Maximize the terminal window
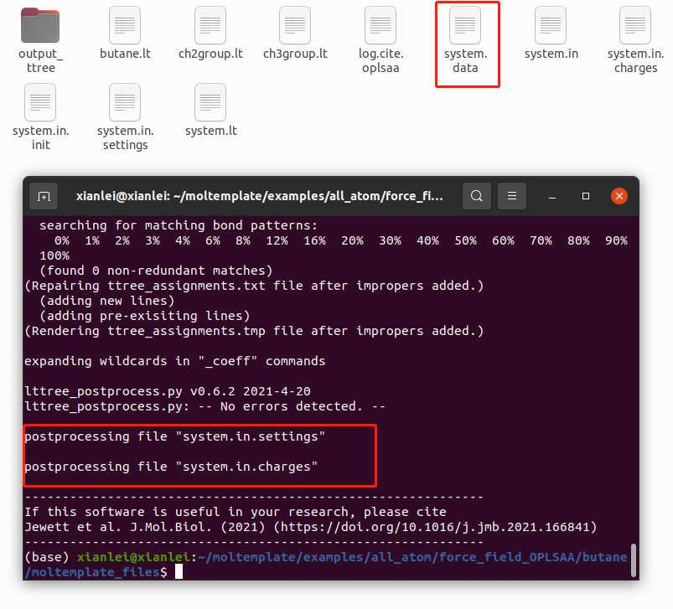The width and height of the screenshot is (673, 609). pyautogui.click(x=585, y=195)
